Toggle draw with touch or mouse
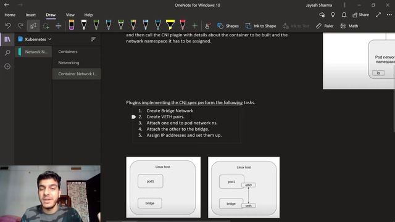The height and width of the screenshot is (222, 395). (208, 26)
